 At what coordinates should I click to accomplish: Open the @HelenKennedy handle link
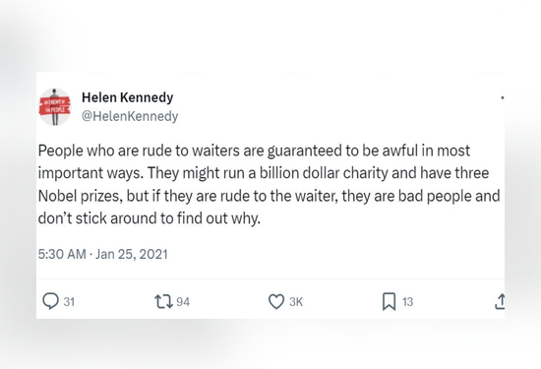(x=130, y=116)
